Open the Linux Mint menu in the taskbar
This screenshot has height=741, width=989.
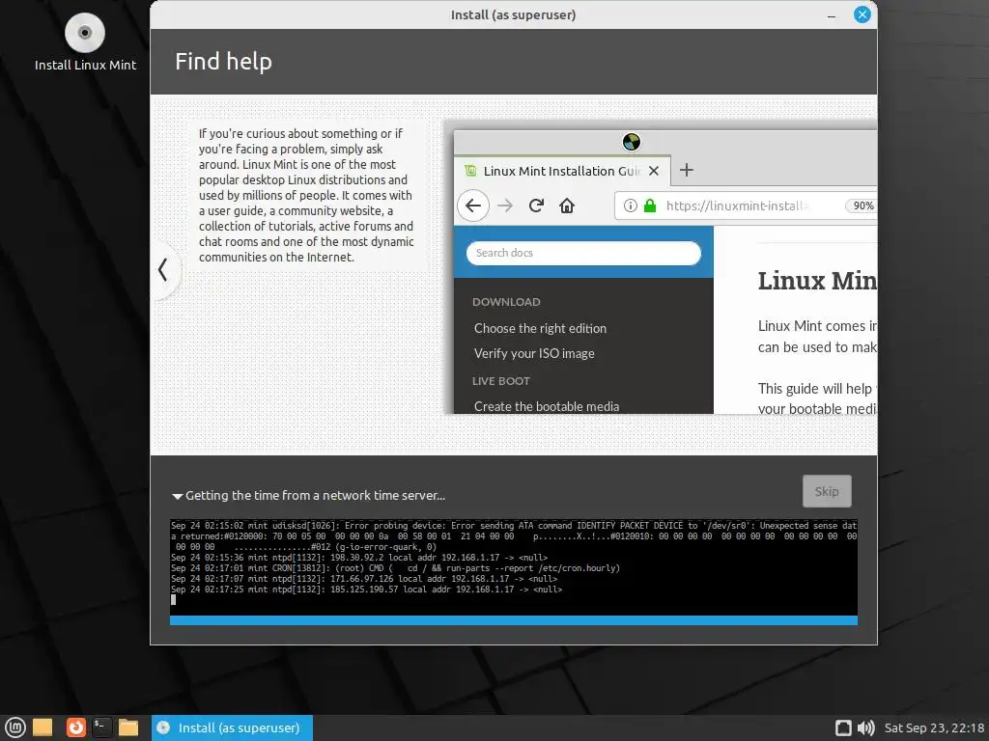(15, 727)
